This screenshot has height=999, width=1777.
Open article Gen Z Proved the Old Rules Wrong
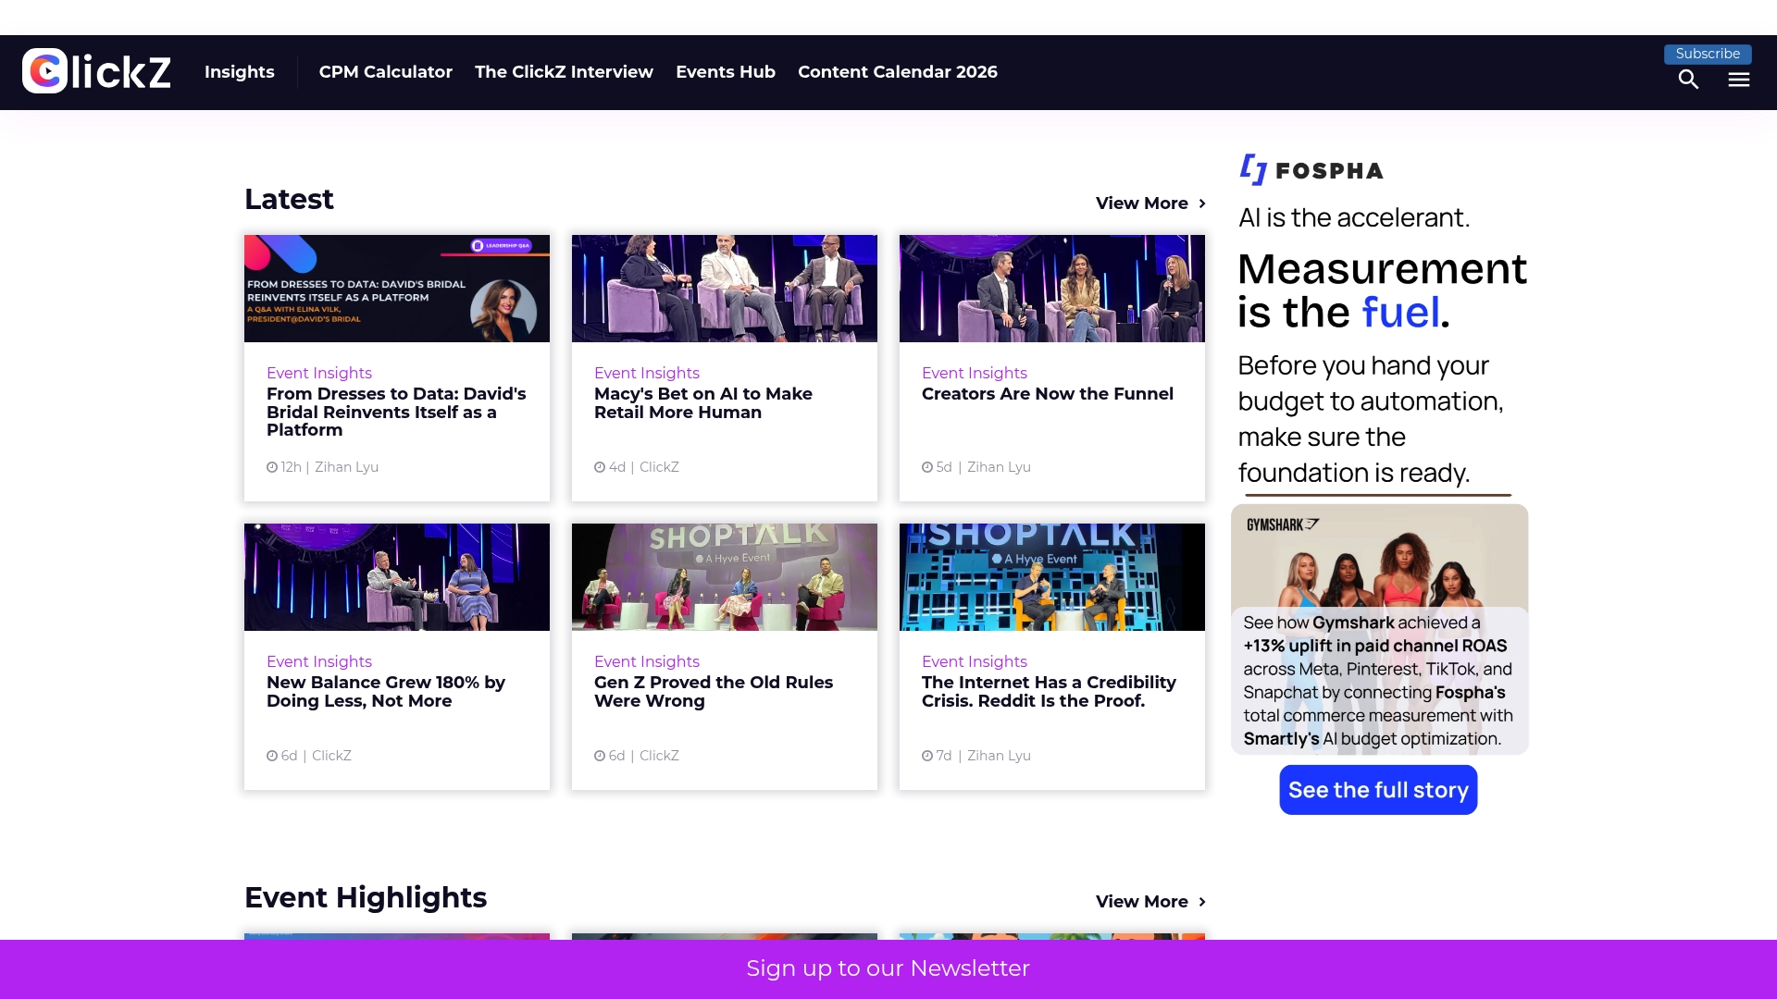(714, 692)
